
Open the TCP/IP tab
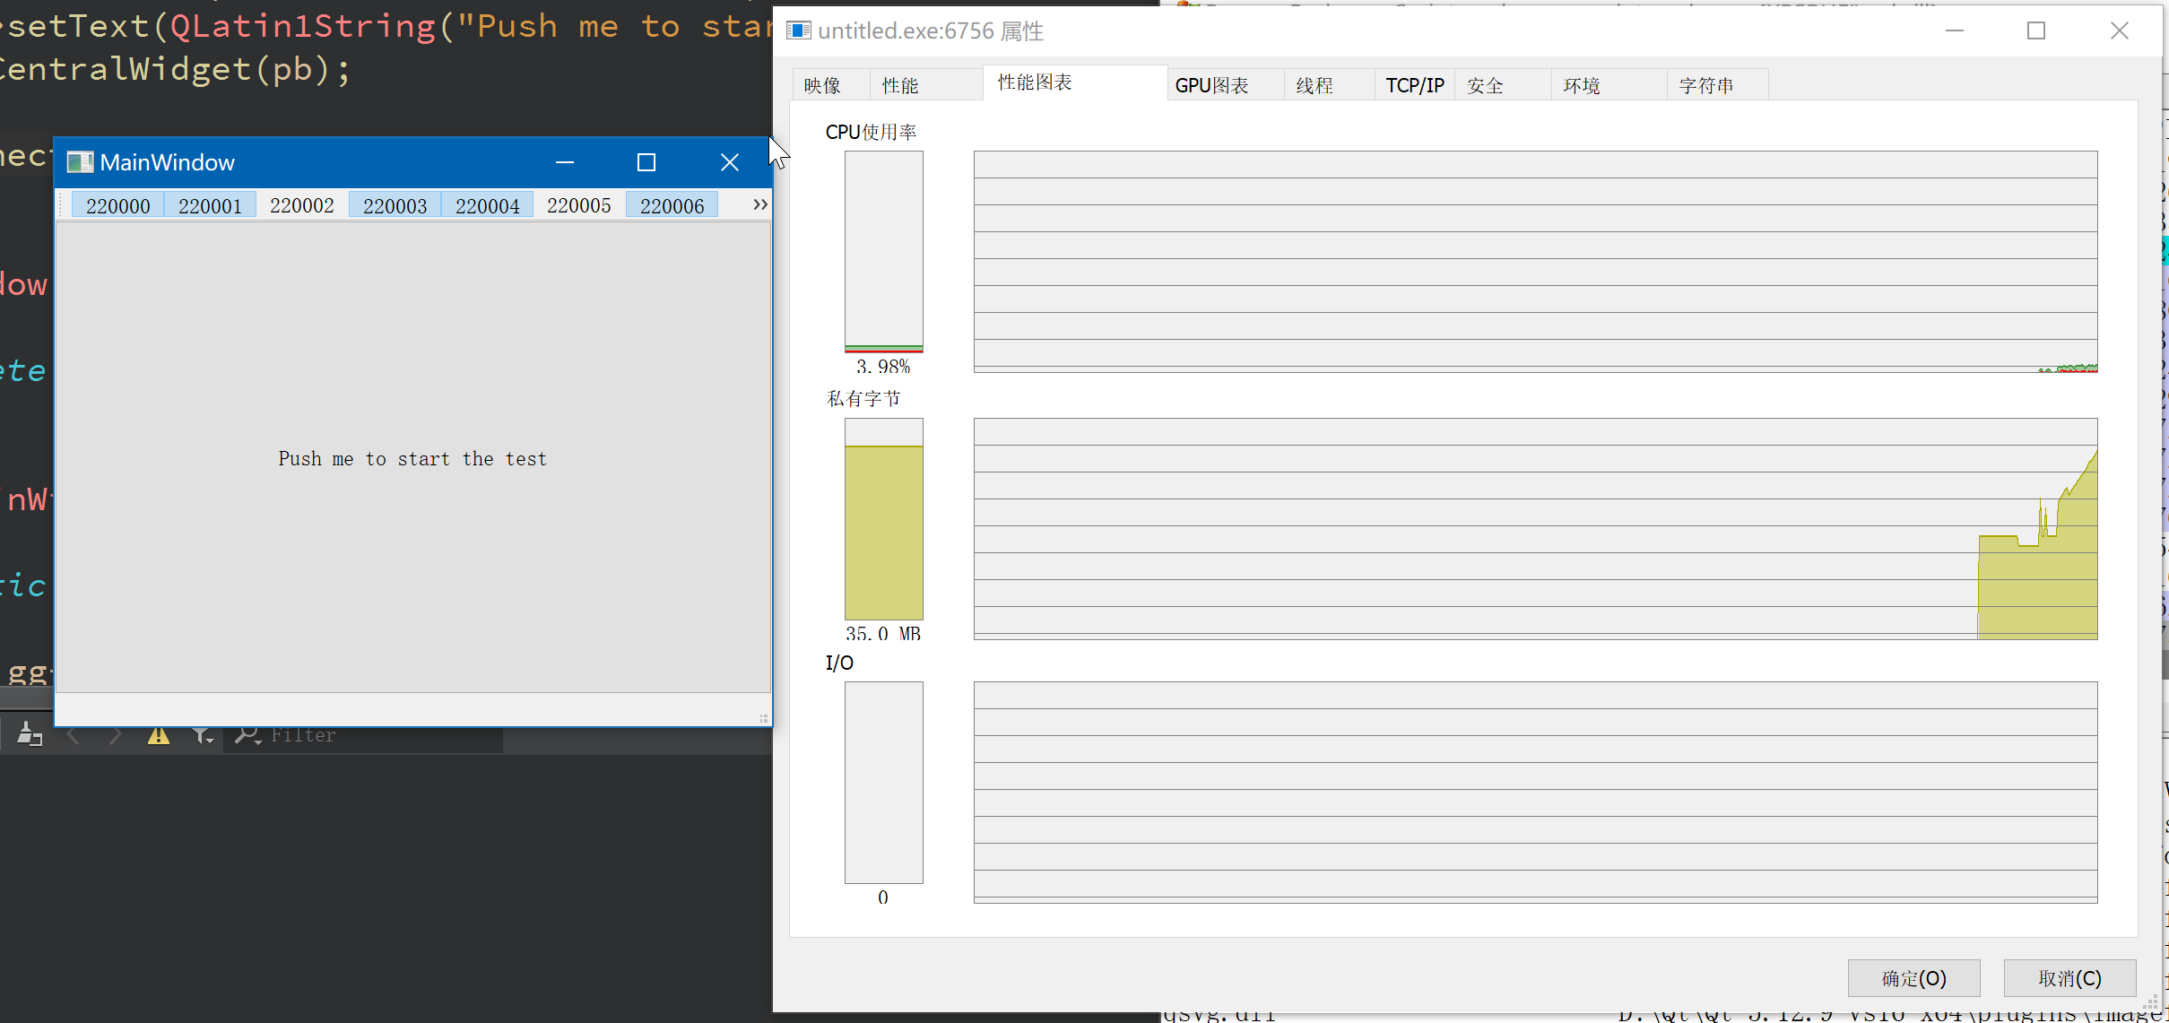pos(1414,85)
